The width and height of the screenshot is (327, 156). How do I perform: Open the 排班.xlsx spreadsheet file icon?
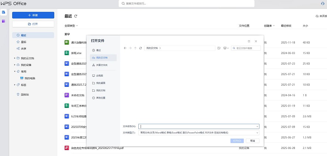tap(67, 53)
